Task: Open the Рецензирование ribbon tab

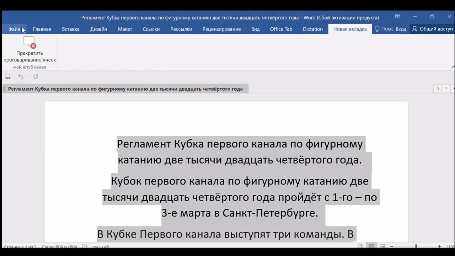Action: point(221,29)
